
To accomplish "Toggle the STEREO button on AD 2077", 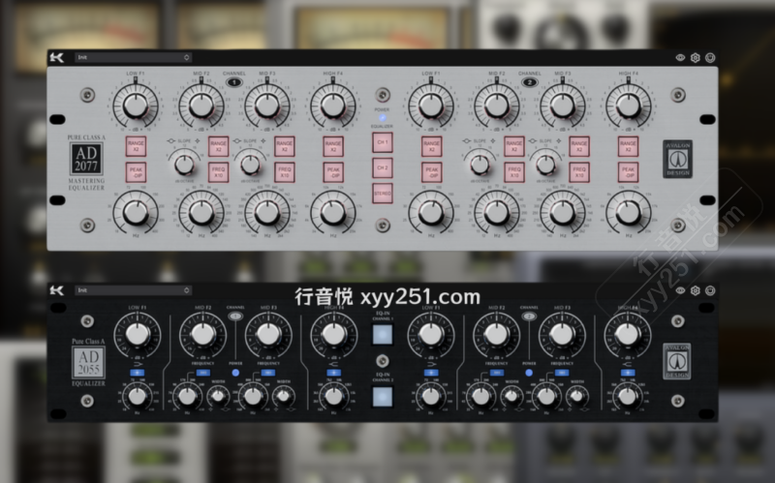I will (x=383, y=194).
